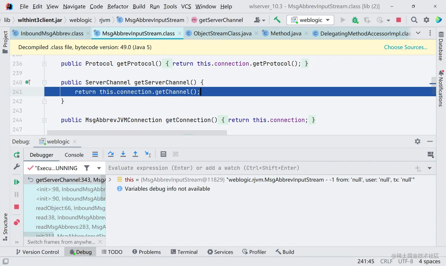Open the weblogic run configuration dropdown
446x266 pixels.
click(310, 20)
